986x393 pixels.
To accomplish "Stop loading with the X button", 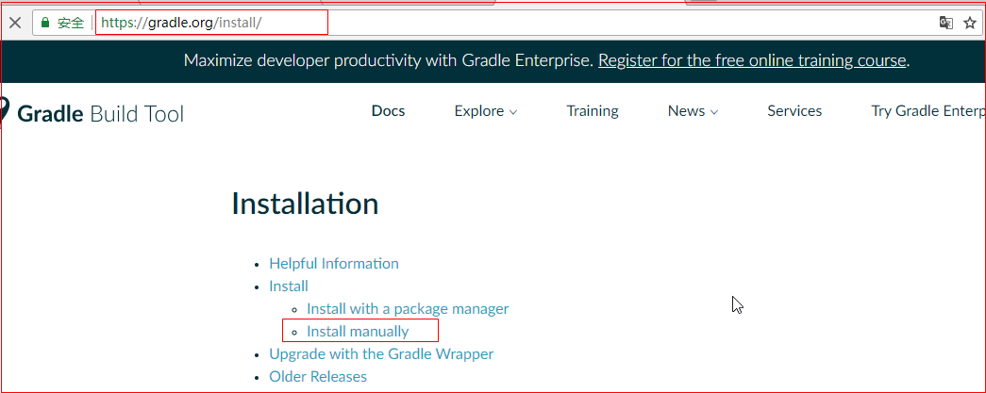I will [x=15, y=24].
